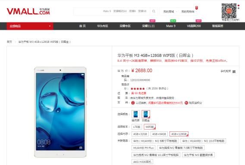Expand the my-mall dropdown arrow

(x=176, y=12)
